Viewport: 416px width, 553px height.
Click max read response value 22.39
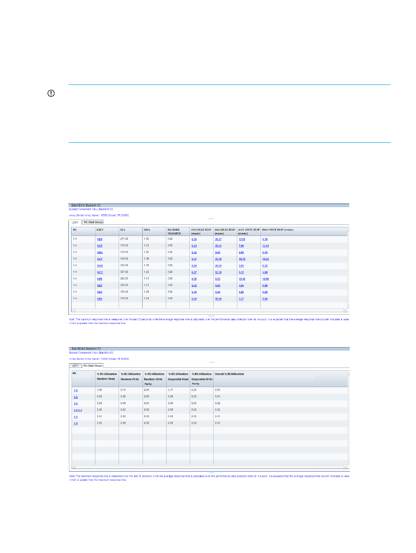pos(218,259)
